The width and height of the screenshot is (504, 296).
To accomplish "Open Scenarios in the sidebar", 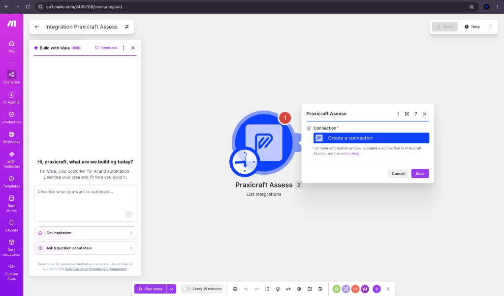I will tap(12, 77).
